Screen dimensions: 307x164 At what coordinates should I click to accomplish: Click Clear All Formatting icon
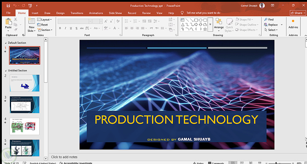118,21
